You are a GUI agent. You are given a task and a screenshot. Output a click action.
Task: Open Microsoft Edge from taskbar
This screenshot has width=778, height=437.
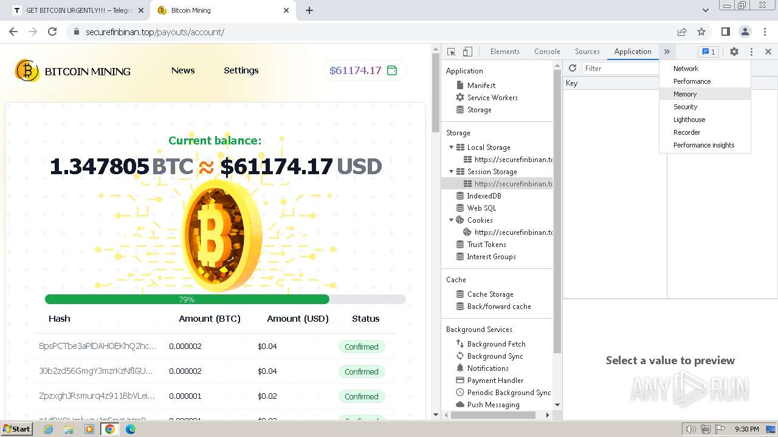(131, 429)
